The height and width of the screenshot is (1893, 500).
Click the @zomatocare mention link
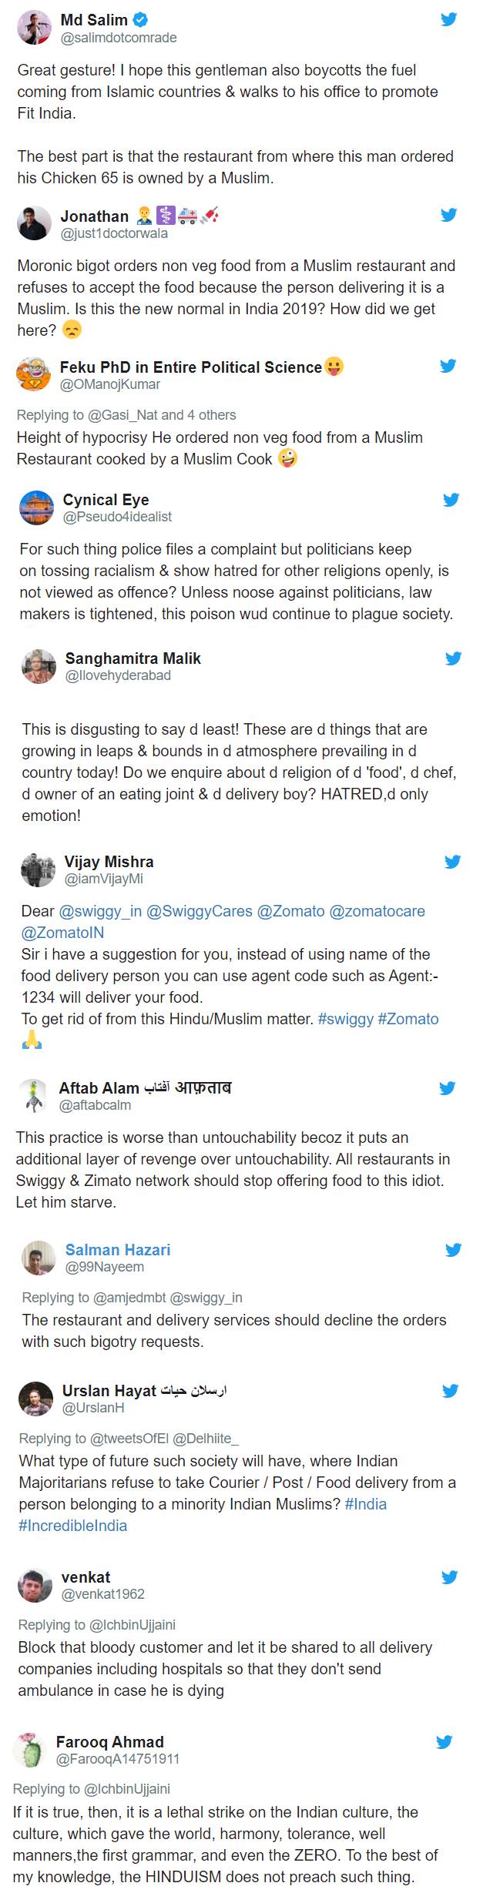[x=377, y=911]
